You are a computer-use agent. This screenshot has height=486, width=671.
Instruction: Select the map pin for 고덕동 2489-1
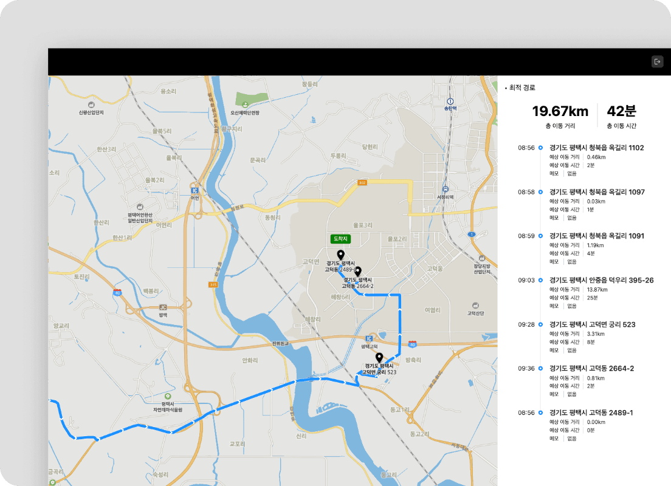[340, 255]
